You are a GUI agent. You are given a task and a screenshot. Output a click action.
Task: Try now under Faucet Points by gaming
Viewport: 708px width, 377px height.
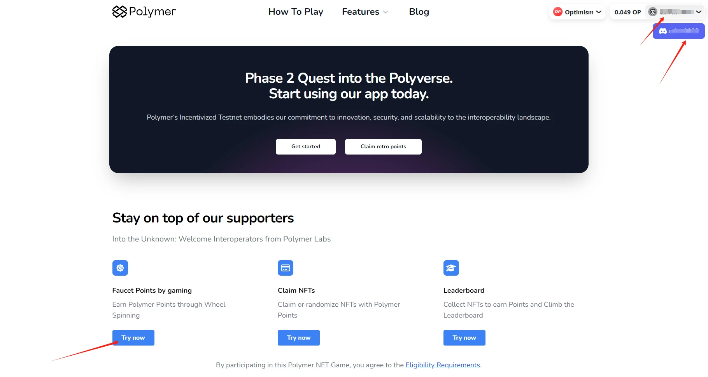pyautogui.click(x=133, y=338)
